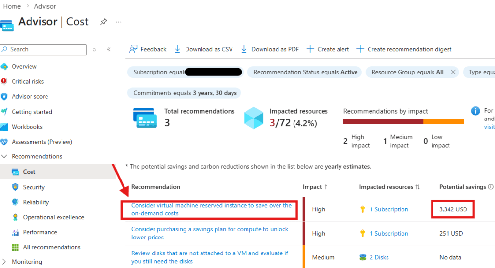Viewport: 495px width, 268px height.
Task: Click the Recommendations by impact bar
Action: click(x=403, y=121)
